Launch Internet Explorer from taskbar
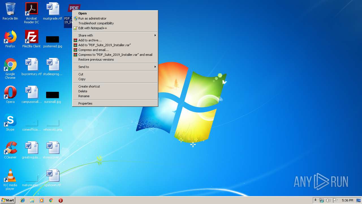Viewport: 362px width, 204px height. click(23, 200)
